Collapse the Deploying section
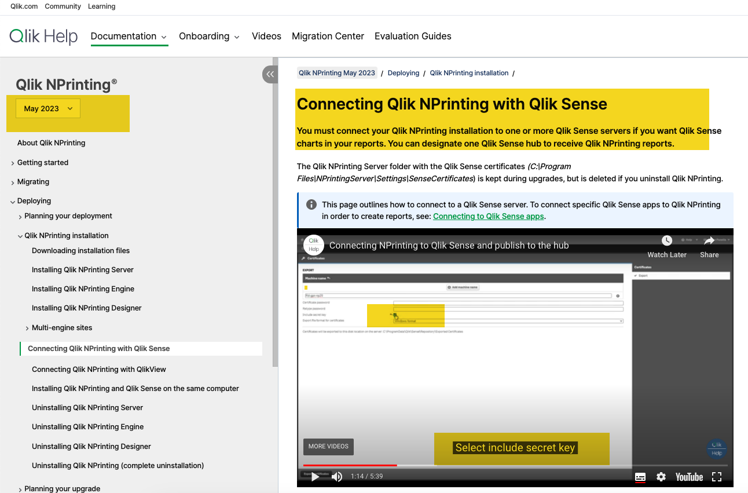The image size is (748, 493). point(13,202)
